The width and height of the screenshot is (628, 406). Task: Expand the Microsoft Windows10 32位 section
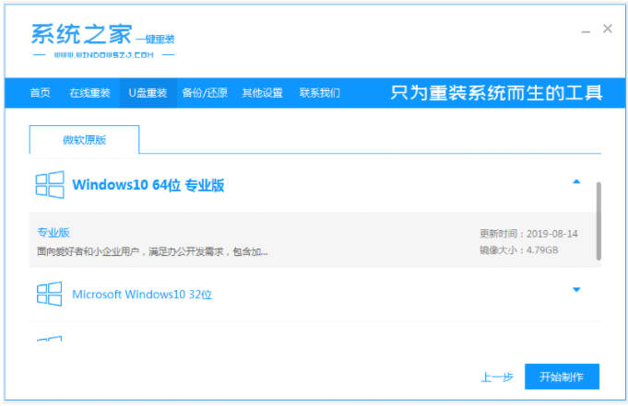(576, 290)
